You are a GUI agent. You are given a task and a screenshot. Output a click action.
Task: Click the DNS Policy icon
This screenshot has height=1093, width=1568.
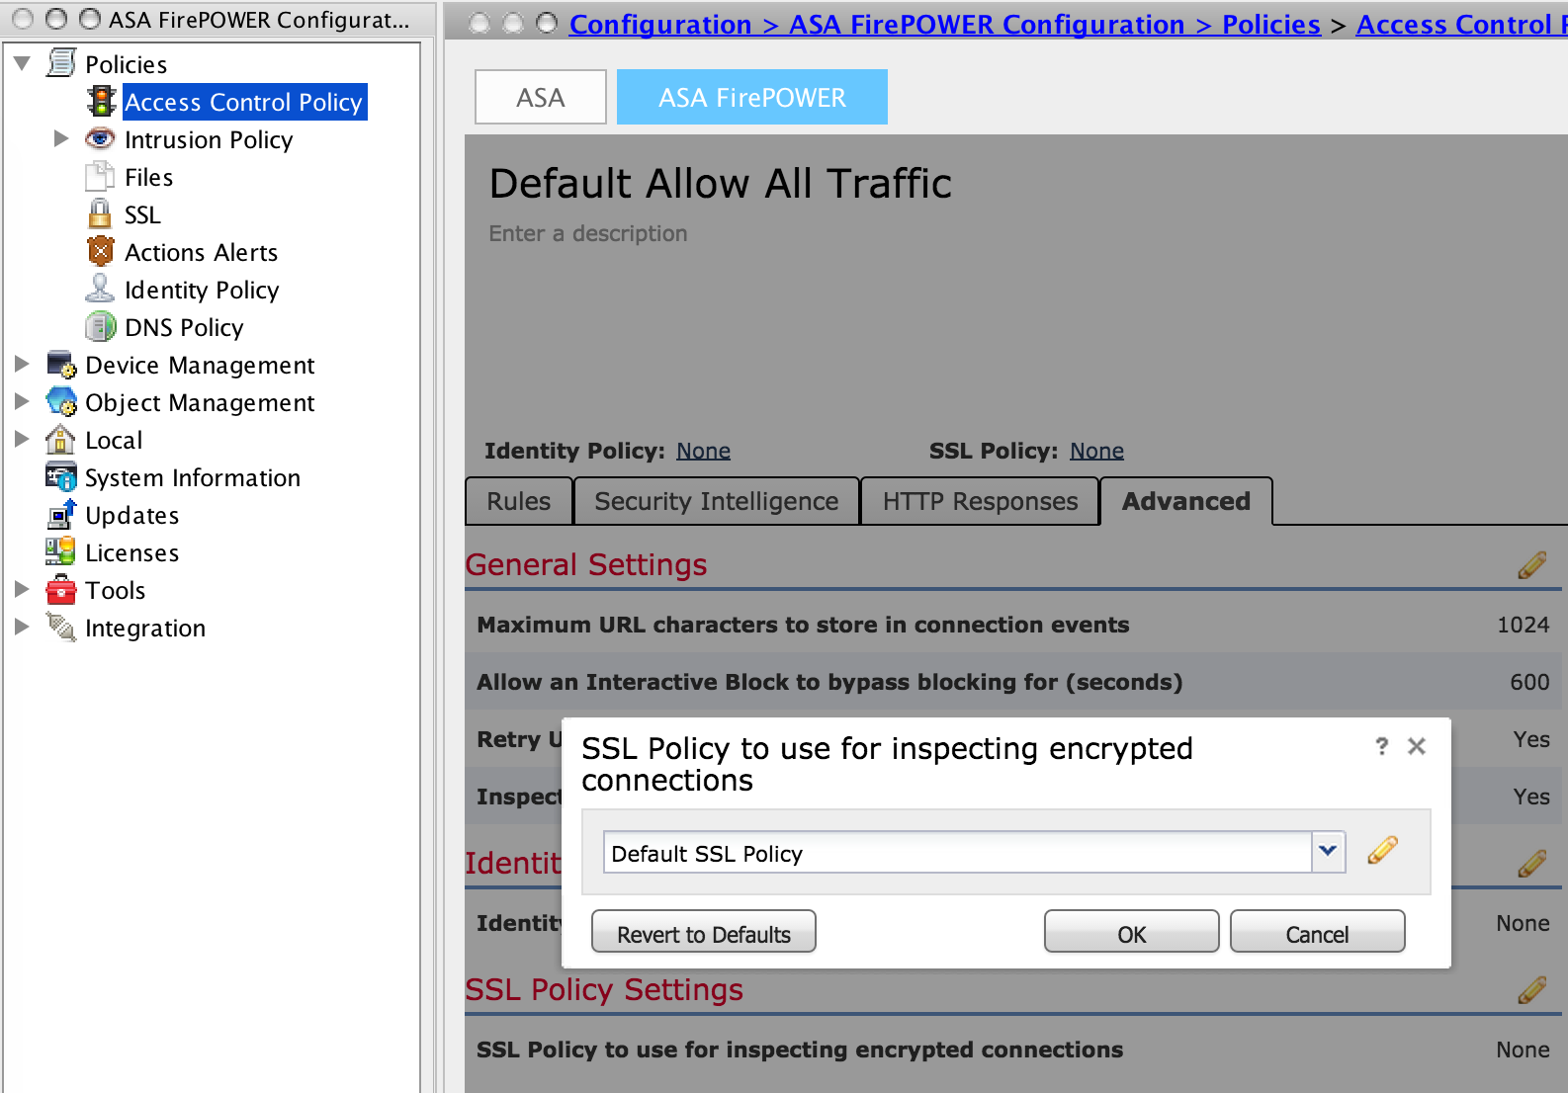click(101, 326)
